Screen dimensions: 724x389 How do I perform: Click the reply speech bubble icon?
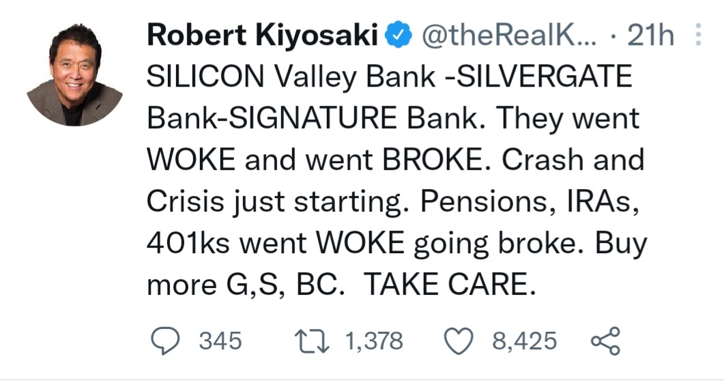[x=164, y=341]
